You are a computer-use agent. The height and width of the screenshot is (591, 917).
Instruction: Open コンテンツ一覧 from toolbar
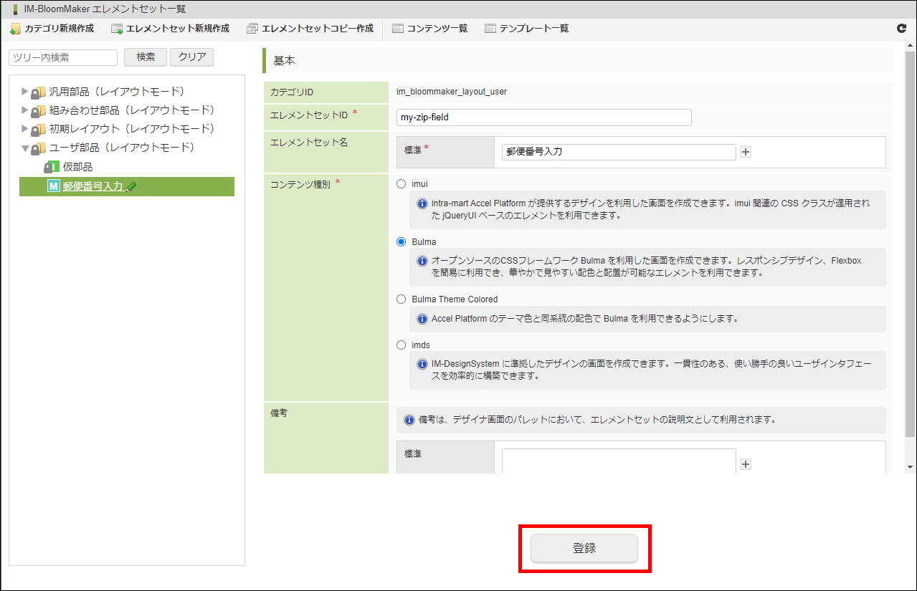click(x=430, y=29)
